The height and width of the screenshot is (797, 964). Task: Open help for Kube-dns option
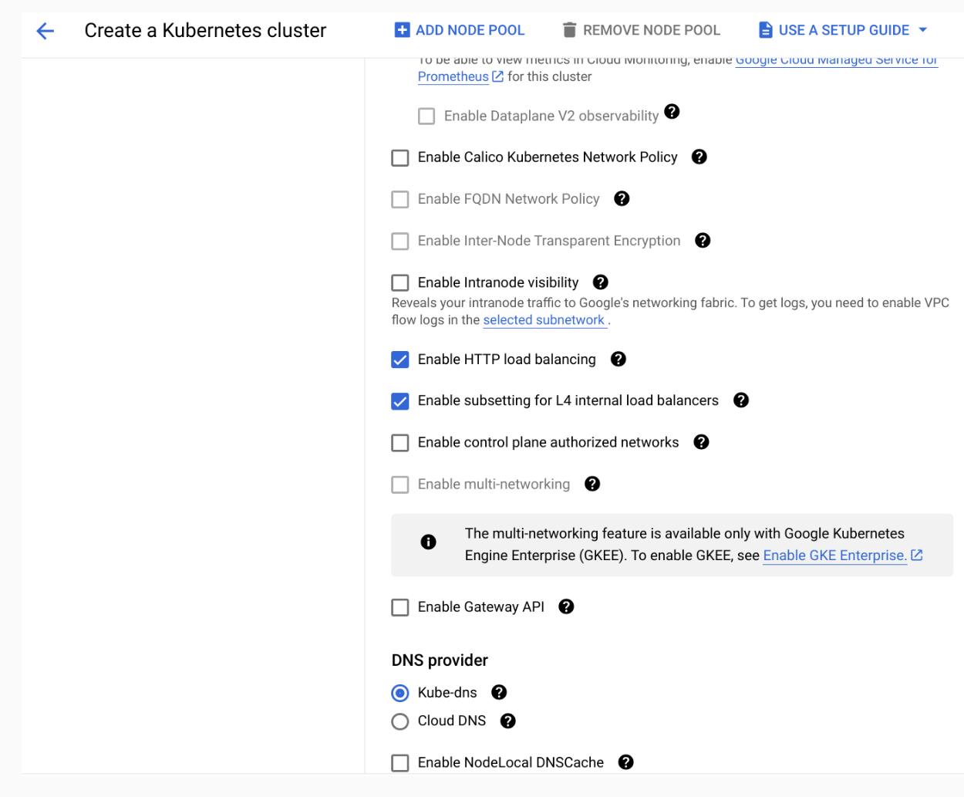pyautogui.click(x=499, y=693)
